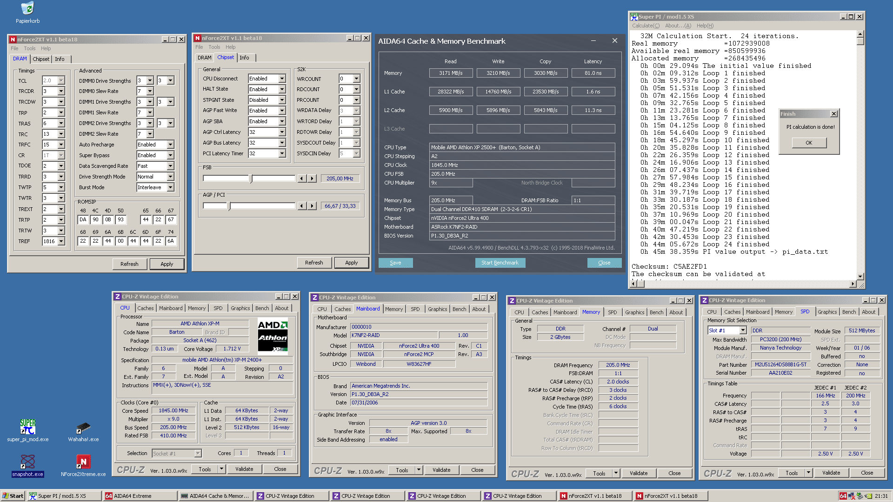Open AIDA64 Extreme taskbar entry
The height and width of the screenshot is (502, 893).
140,496
